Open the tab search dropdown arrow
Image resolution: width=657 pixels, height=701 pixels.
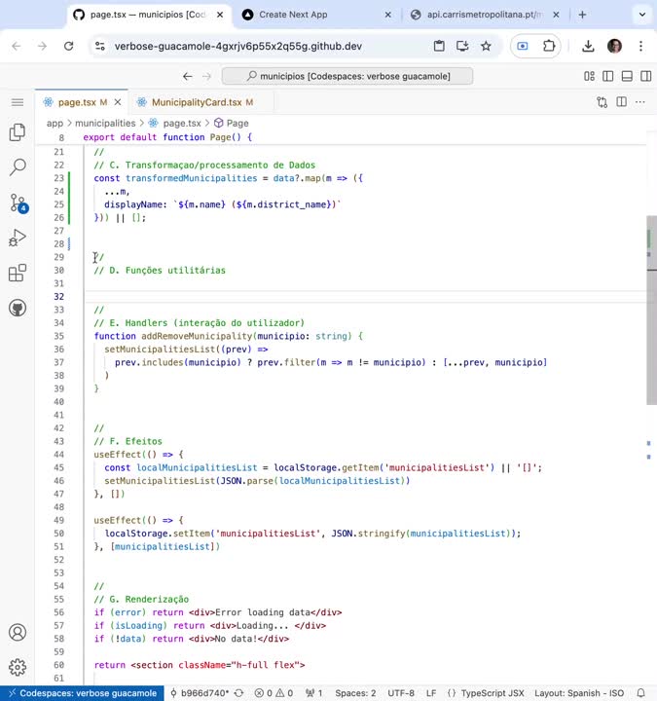642,15
